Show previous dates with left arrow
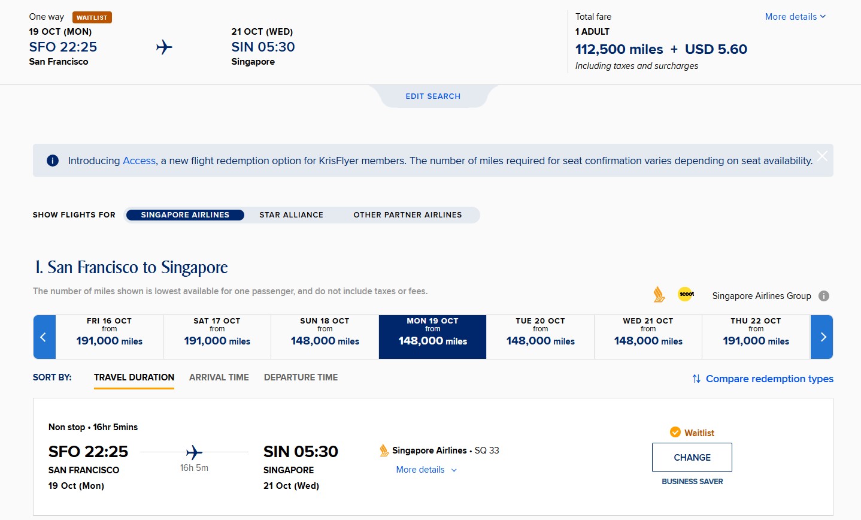 (x=44, y=337)
